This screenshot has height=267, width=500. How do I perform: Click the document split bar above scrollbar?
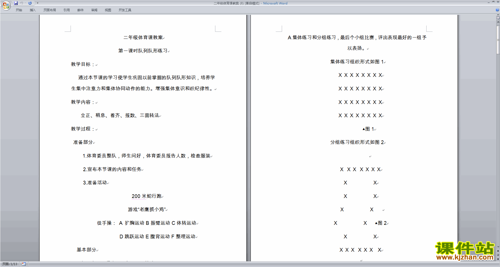498,15
